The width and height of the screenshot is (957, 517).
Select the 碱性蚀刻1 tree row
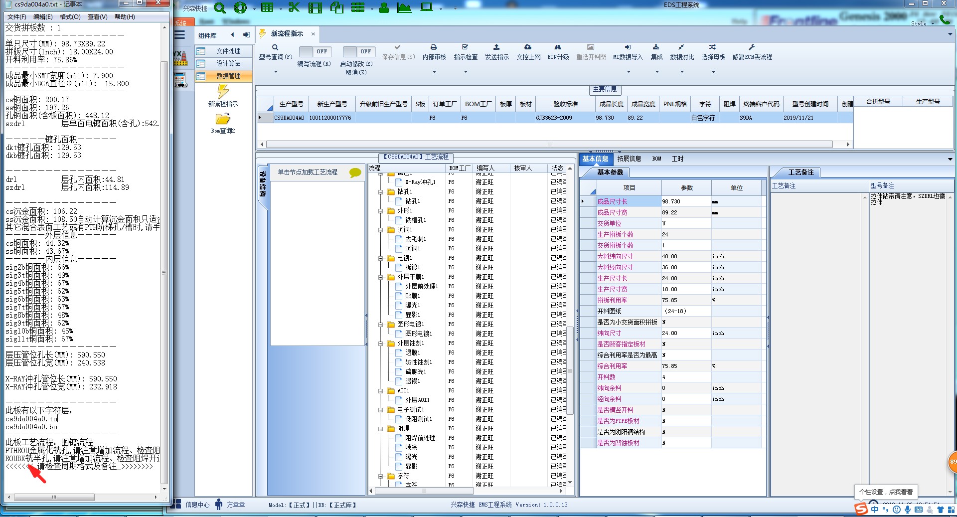418,362
